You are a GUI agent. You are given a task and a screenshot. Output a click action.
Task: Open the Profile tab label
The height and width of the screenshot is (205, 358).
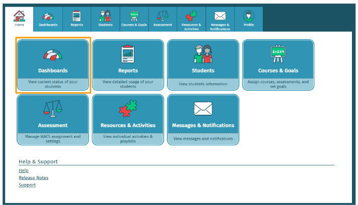pos(248,25)
